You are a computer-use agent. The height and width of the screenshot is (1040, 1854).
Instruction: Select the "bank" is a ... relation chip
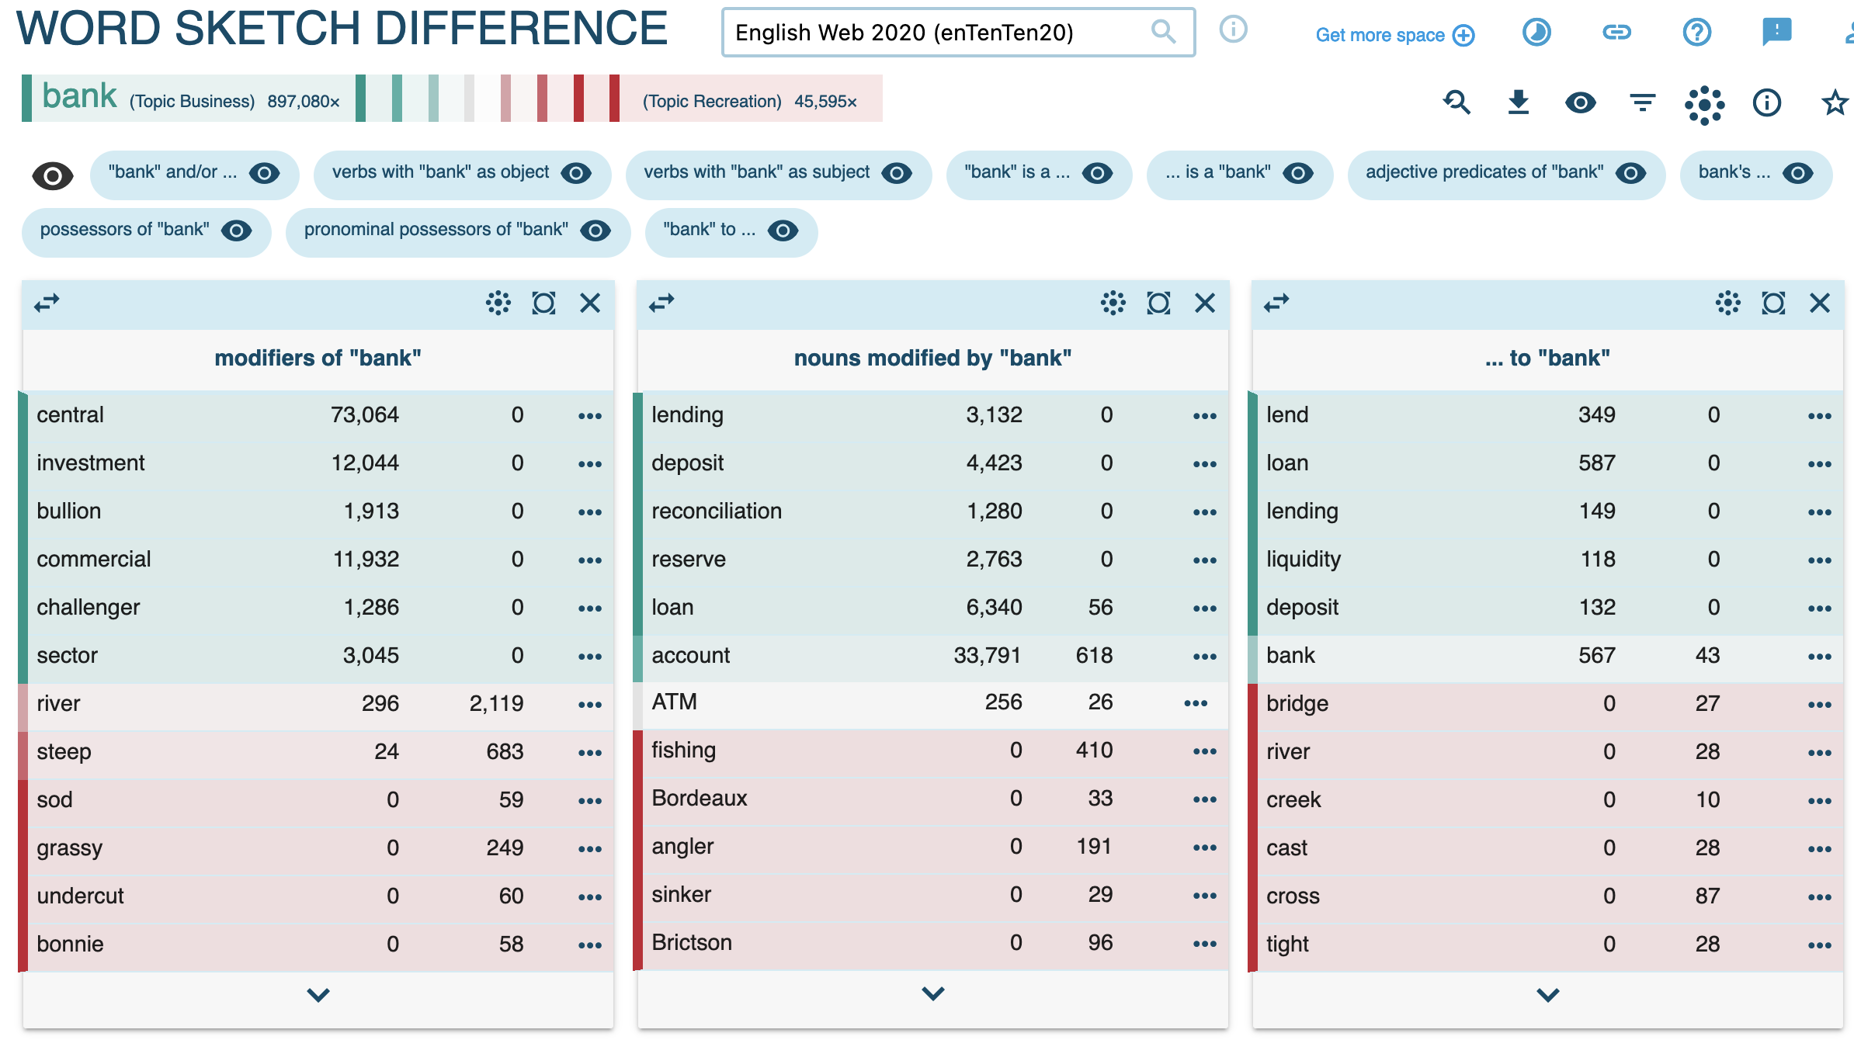tap(1038, 175)
